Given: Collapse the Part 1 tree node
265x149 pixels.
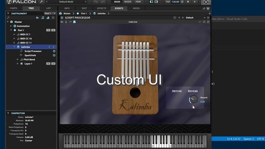Looking at the screenshot, I should (11, 30).
